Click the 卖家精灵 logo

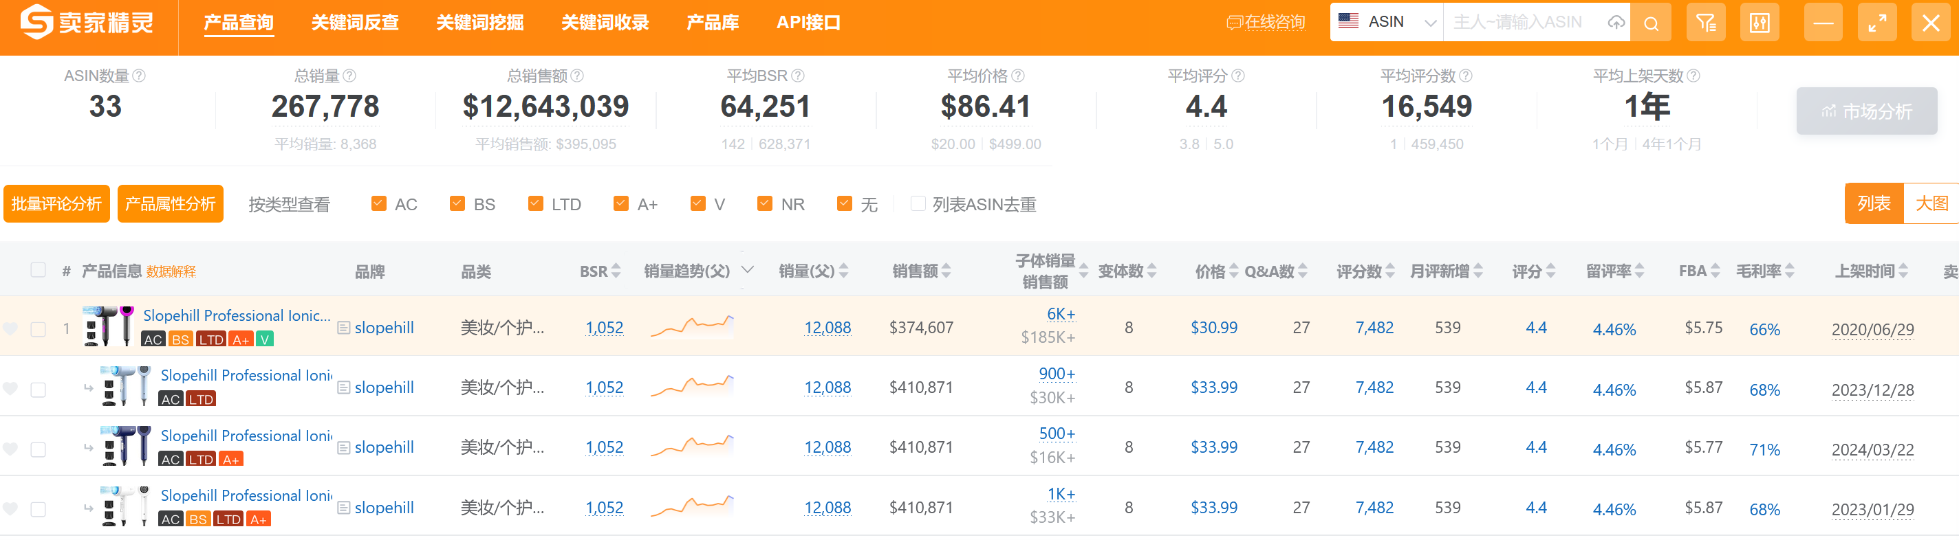[87, 22]
